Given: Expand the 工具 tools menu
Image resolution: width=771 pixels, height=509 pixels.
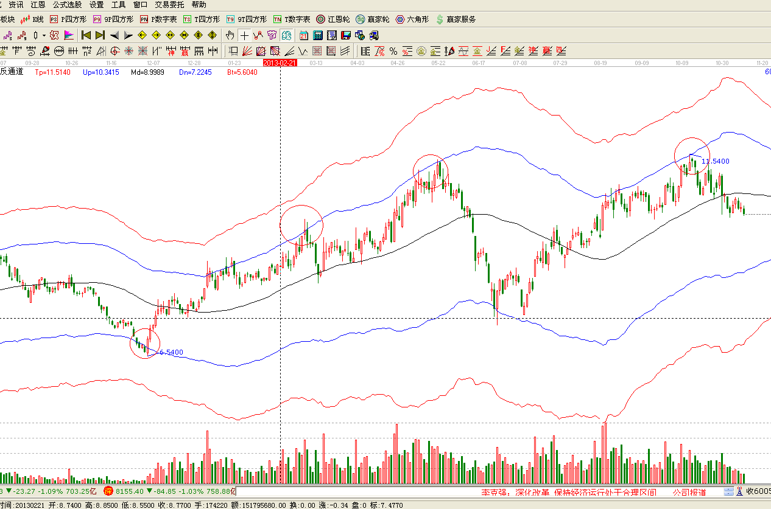Looking at the screenshot, I should click(118, 5).
